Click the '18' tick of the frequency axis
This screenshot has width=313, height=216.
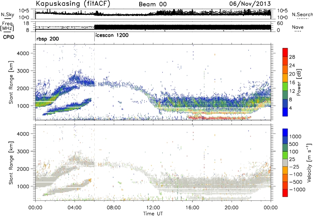tap(27, 23)
